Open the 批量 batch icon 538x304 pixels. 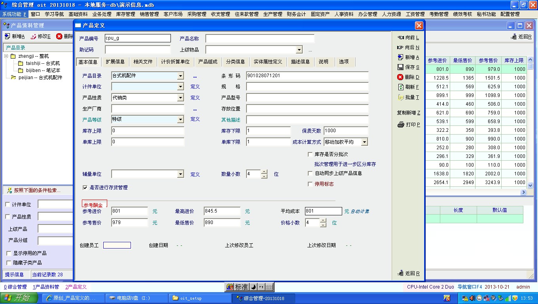tap(400, 97)
